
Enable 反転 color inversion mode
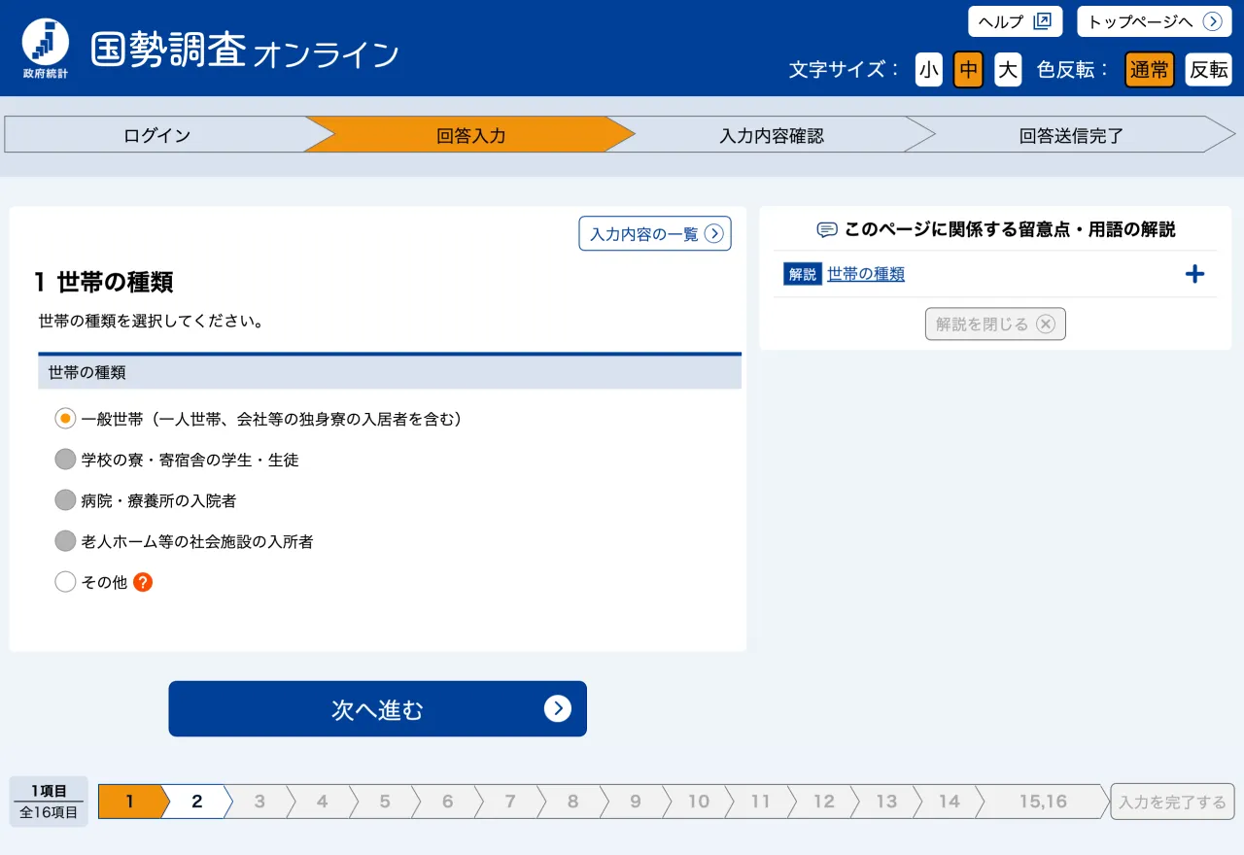pos(1207,69)
